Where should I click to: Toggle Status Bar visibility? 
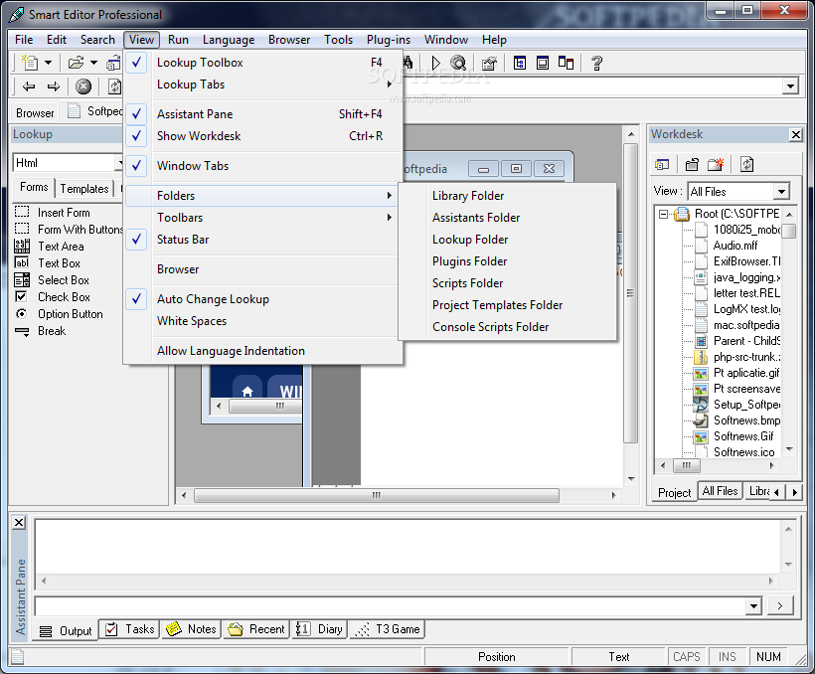click(263, 240)
